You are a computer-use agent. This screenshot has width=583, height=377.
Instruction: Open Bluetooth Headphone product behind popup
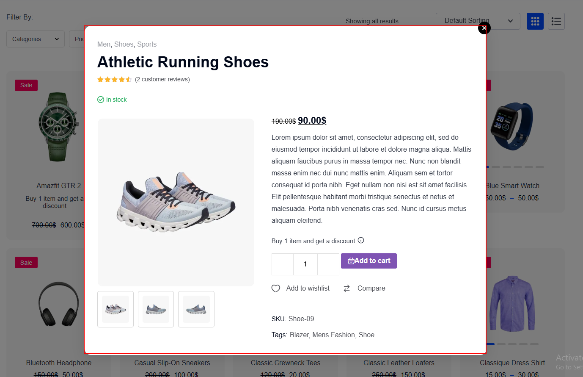coord(59,363)
